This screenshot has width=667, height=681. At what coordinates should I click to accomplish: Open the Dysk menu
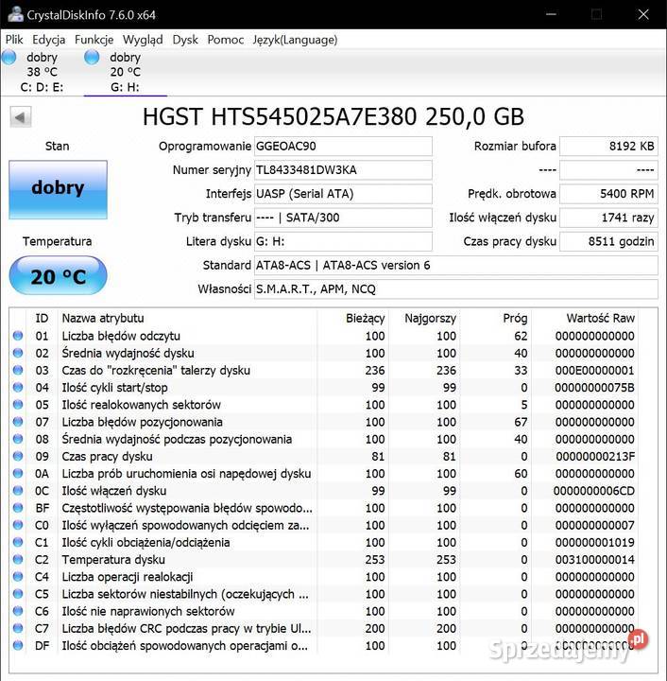pyautogui.click(x=185, y=40)
